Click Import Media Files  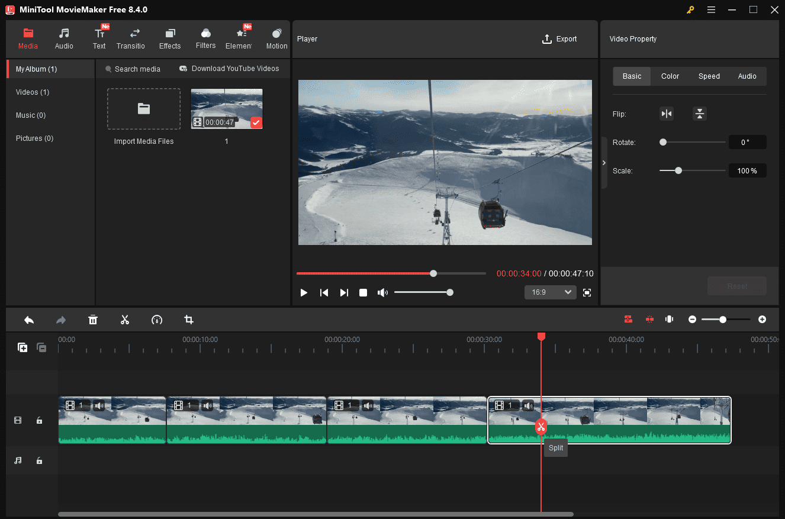(143, 109)
